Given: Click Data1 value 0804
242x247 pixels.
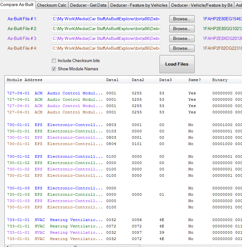Looking at the screenshot, I should point(111,144).
